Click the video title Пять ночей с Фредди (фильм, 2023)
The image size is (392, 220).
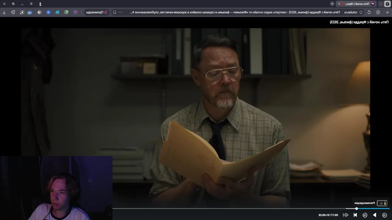(x=359, y=22)
